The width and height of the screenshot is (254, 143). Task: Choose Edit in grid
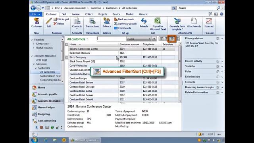click(61, 19)
